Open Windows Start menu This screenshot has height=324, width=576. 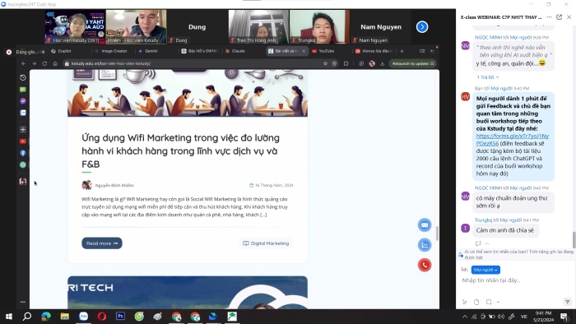click(x=9, y=317)
